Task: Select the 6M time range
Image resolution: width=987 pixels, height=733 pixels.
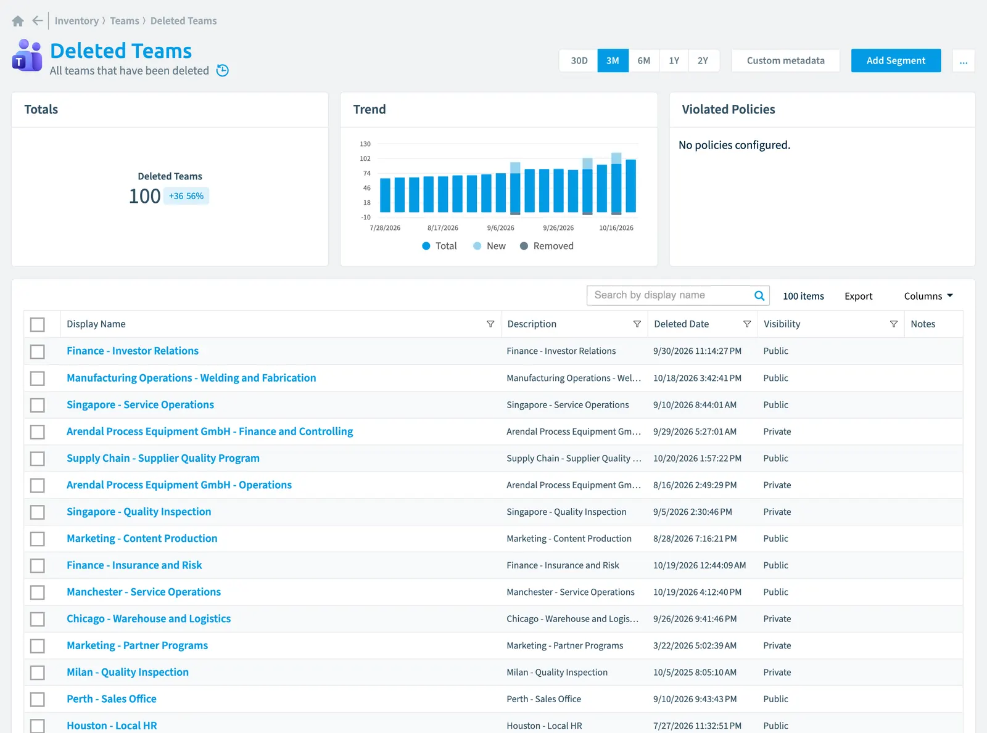Action: point(644,60)
